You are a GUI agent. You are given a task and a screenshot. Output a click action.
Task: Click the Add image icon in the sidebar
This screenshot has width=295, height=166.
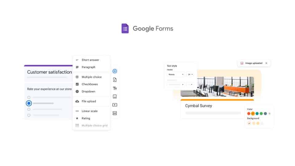tap(115, 97)
